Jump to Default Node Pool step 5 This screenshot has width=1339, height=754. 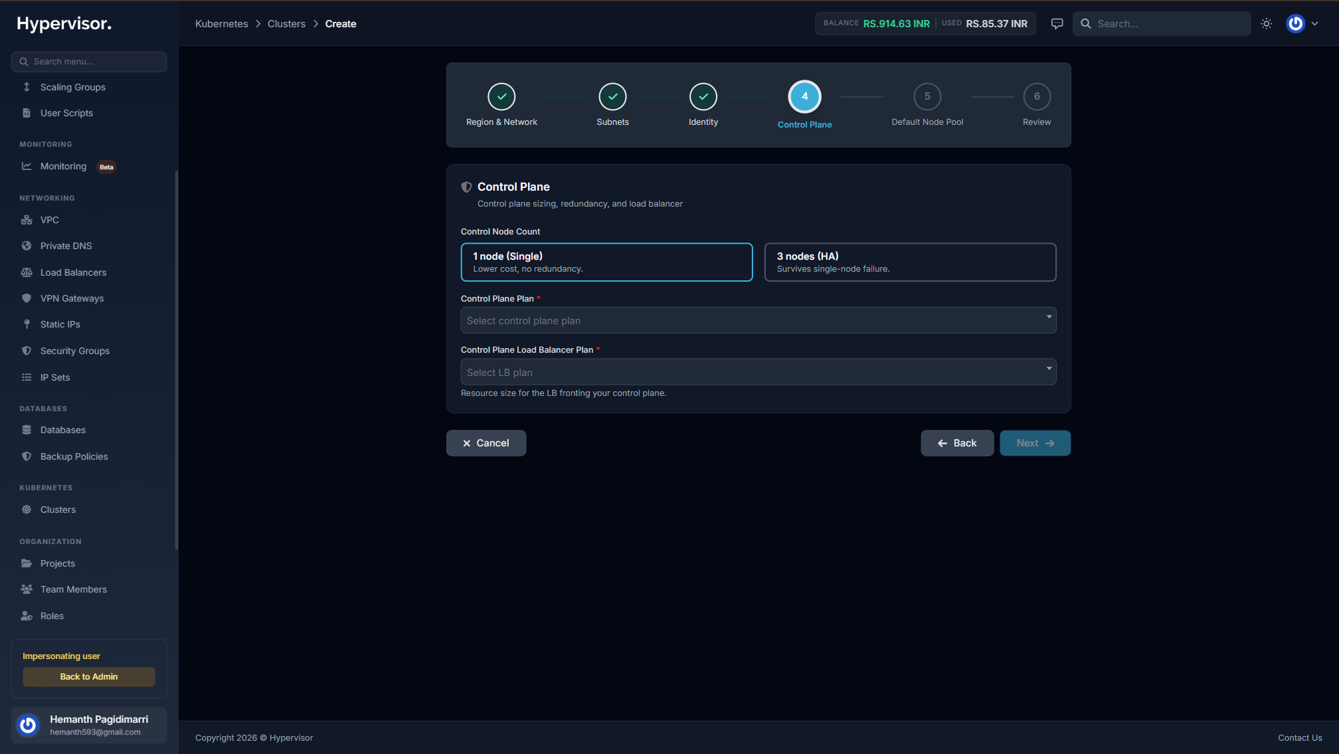(927, 105)
